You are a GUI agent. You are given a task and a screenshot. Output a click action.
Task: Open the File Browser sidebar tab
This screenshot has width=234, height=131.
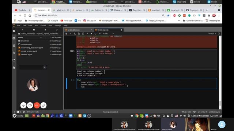[x=14, y=31]
